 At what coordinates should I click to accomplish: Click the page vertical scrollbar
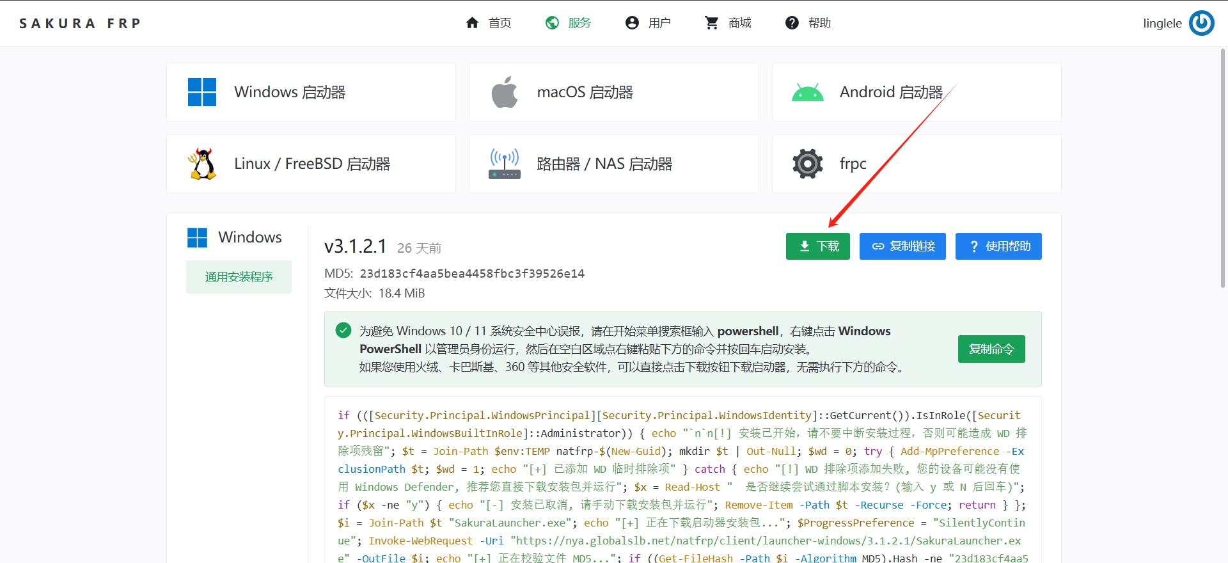tap(1223, 168)
